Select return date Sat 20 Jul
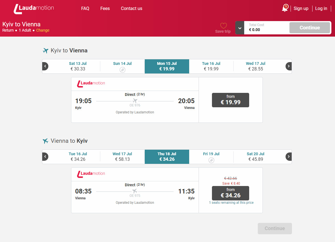Viewport: 335px width, 242px height. point(256,157)
